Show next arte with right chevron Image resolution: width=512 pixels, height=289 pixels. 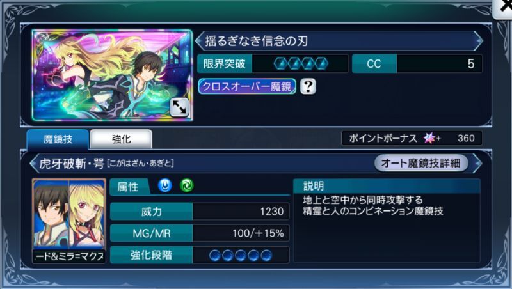477,163
